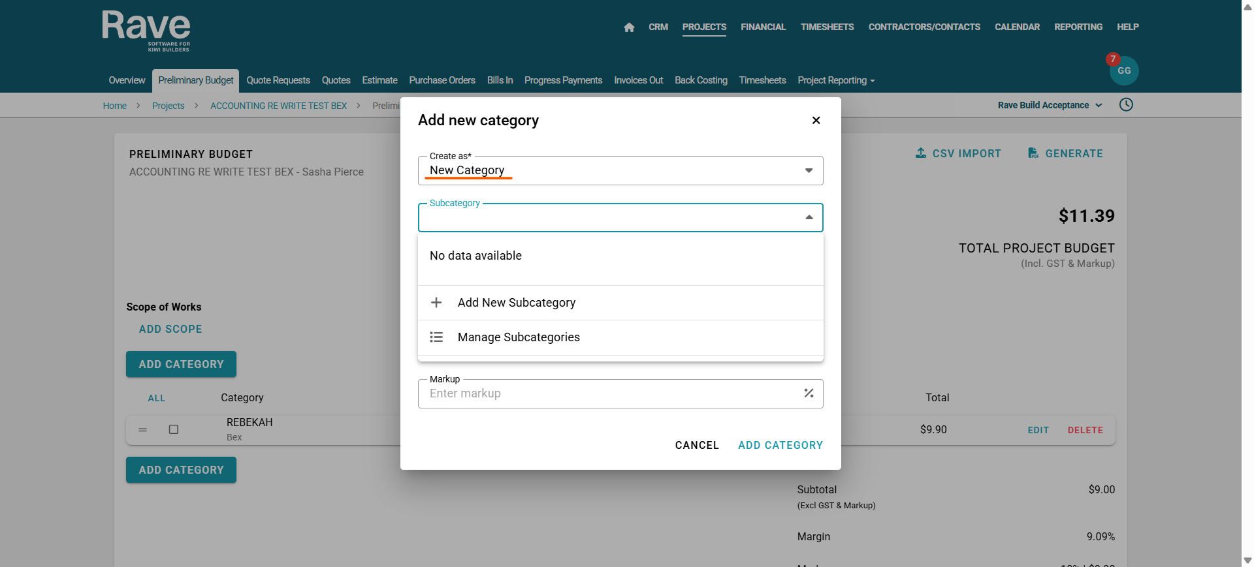Image resolution: width=1254 pixels, height=567 pixels.
Task: Open the FINANCIAL menu
Action: [x=763, y=27]
